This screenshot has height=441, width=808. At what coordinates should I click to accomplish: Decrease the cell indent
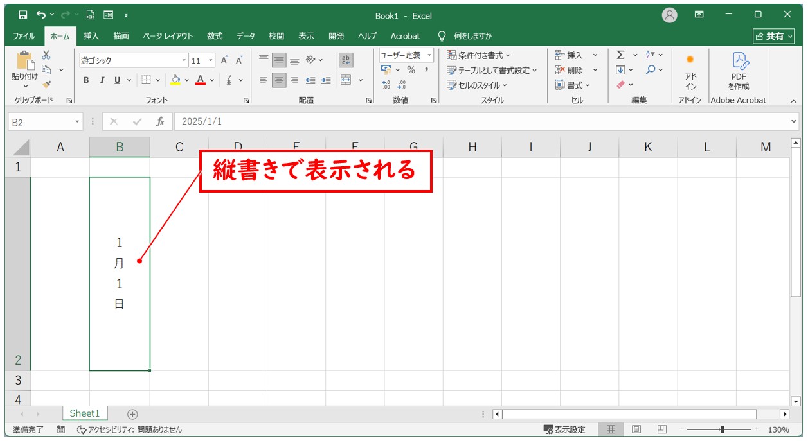(x=310, y=80)
